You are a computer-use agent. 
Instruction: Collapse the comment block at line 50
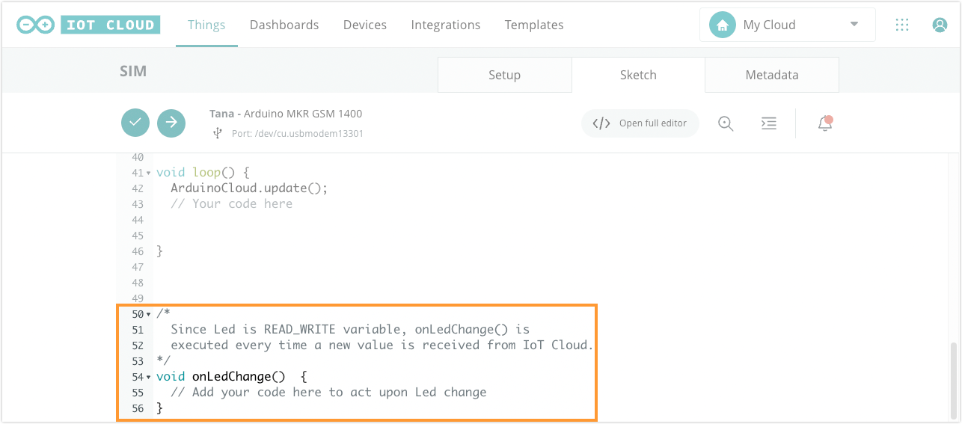[x=149, y=314]
